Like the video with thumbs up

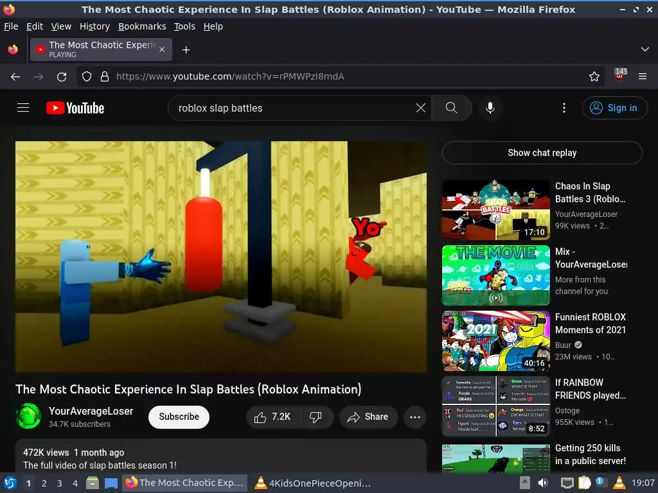(272, 417)
